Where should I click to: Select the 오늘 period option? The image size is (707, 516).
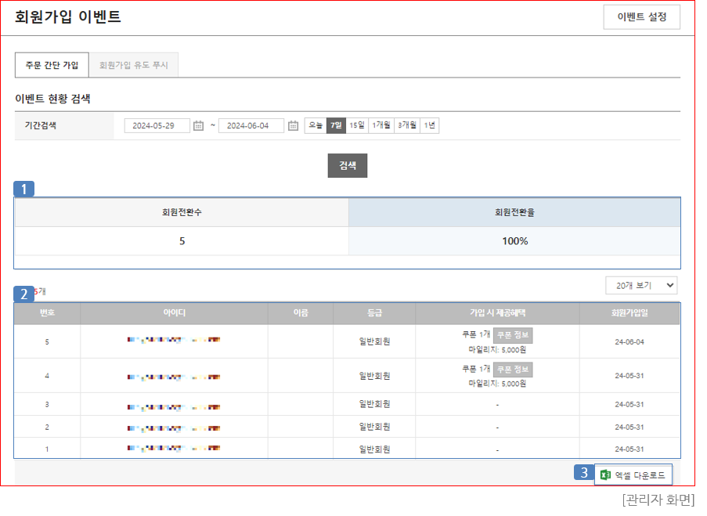[x=316, y=126]
